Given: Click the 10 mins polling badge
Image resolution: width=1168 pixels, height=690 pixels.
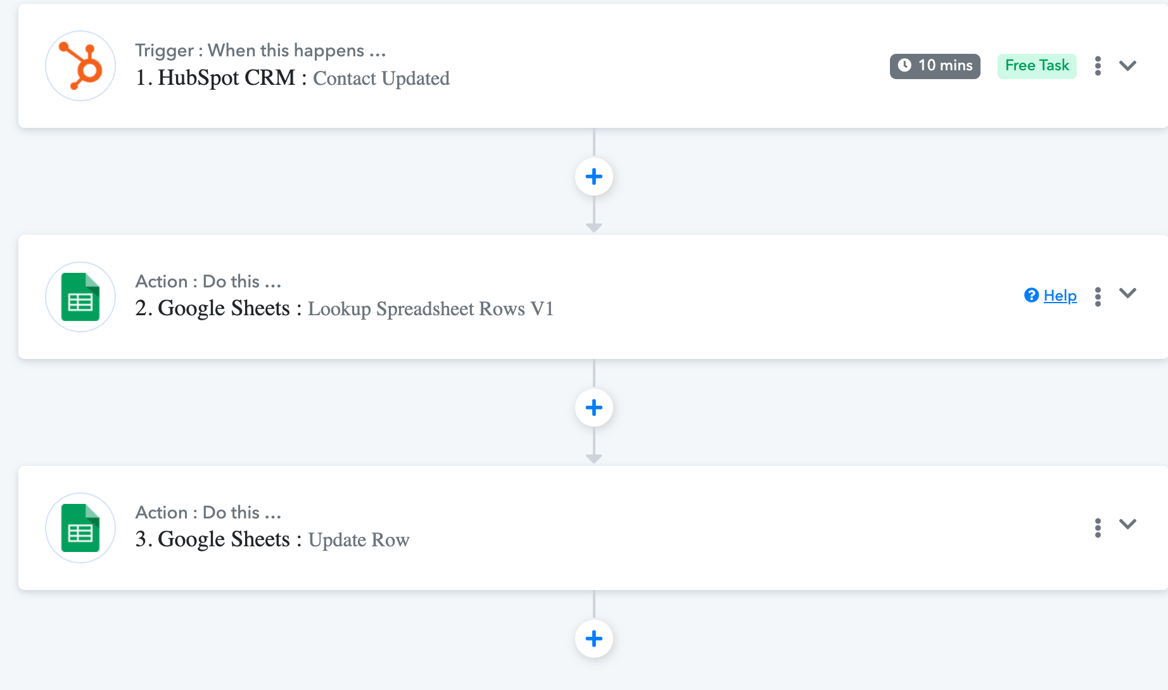Looking at the screenshot, I should tap(935, 66).
